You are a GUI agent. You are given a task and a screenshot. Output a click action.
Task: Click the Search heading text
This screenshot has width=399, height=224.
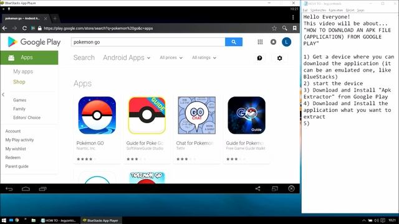click(84, 58)
